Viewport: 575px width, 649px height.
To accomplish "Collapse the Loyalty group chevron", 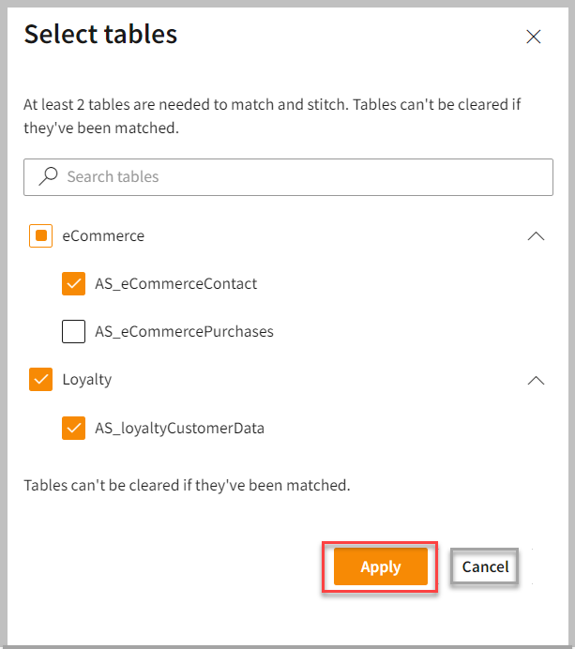I will click(x=536, y=380).
